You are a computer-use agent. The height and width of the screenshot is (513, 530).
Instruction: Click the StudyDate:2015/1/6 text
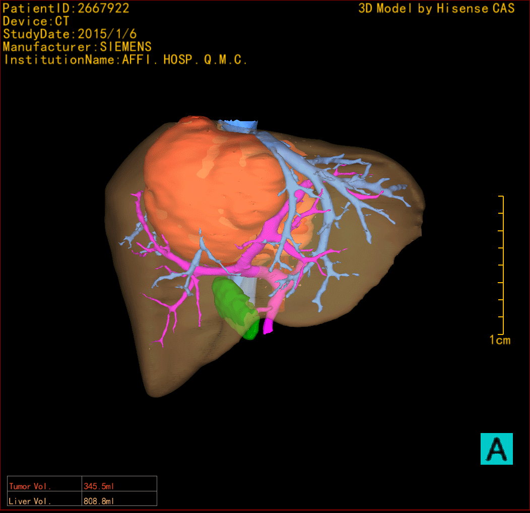click(x=70, y=34)
